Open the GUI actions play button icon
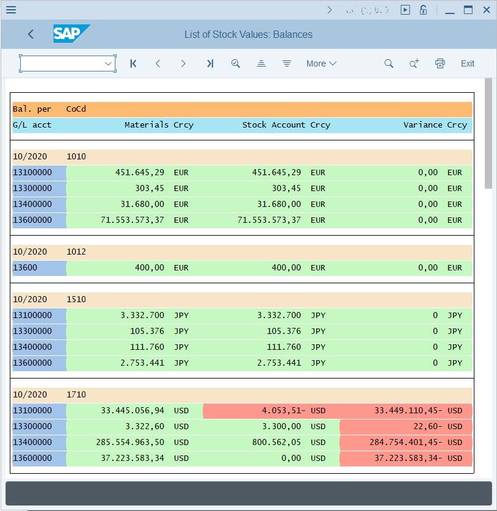The width and height of the screenshot is (497, 511). pyautogui.click(x=405, y=10)
